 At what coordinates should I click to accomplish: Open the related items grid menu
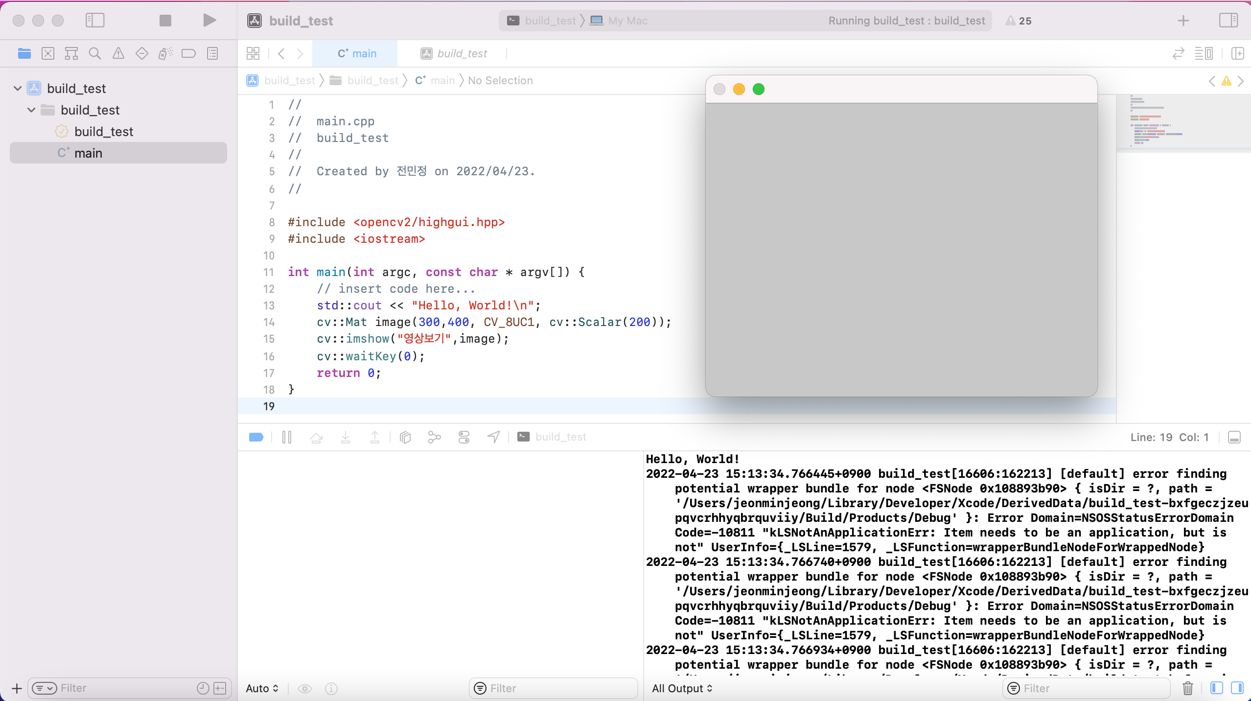click(253, 53)
